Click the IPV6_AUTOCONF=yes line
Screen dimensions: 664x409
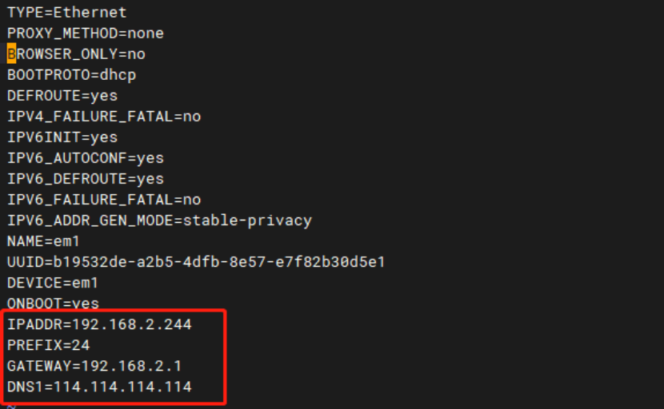click(85, 158)
